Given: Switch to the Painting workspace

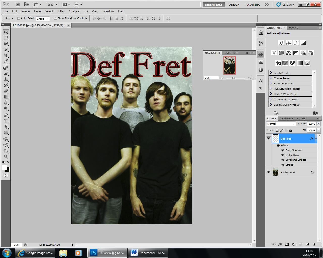Looking at the screenshot, I should tap(253, 5).
